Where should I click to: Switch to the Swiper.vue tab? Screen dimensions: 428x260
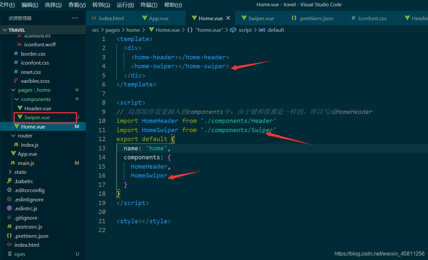click(x=260, y=18)
